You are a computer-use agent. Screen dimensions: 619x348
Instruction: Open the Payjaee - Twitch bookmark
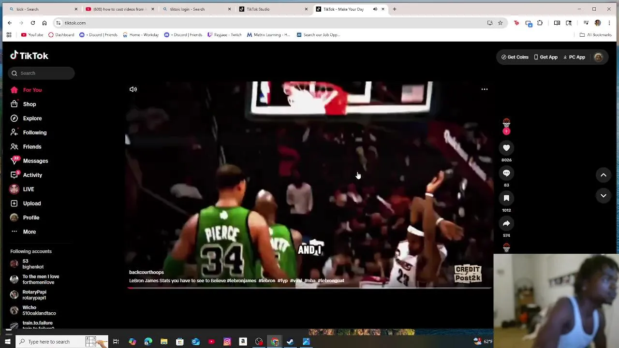pos(224,35)
